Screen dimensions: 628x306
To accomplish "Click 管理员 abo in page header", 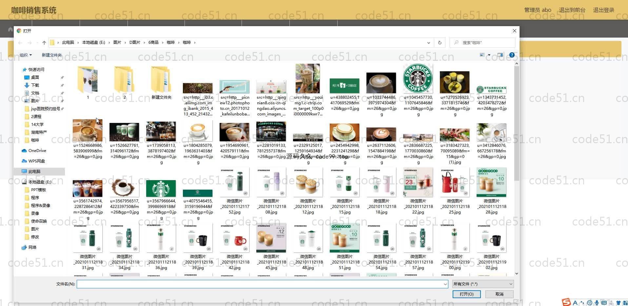I will click(x=538, y=10).
